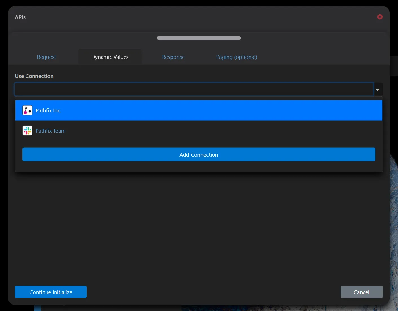Pick the Pathfix Team text option

50,131
